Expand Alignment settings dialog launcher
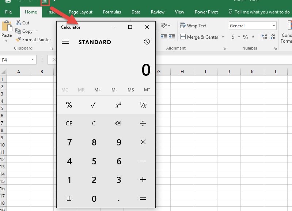Viewport: 292px width, 211px height. click(x=224, y=48)
